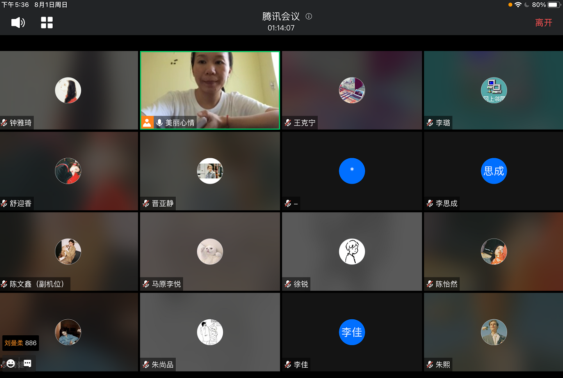The width and height of the screenshot is (563, 378).
Task: Leave the meeting with the 离开 button
Action: coord(544,23)
